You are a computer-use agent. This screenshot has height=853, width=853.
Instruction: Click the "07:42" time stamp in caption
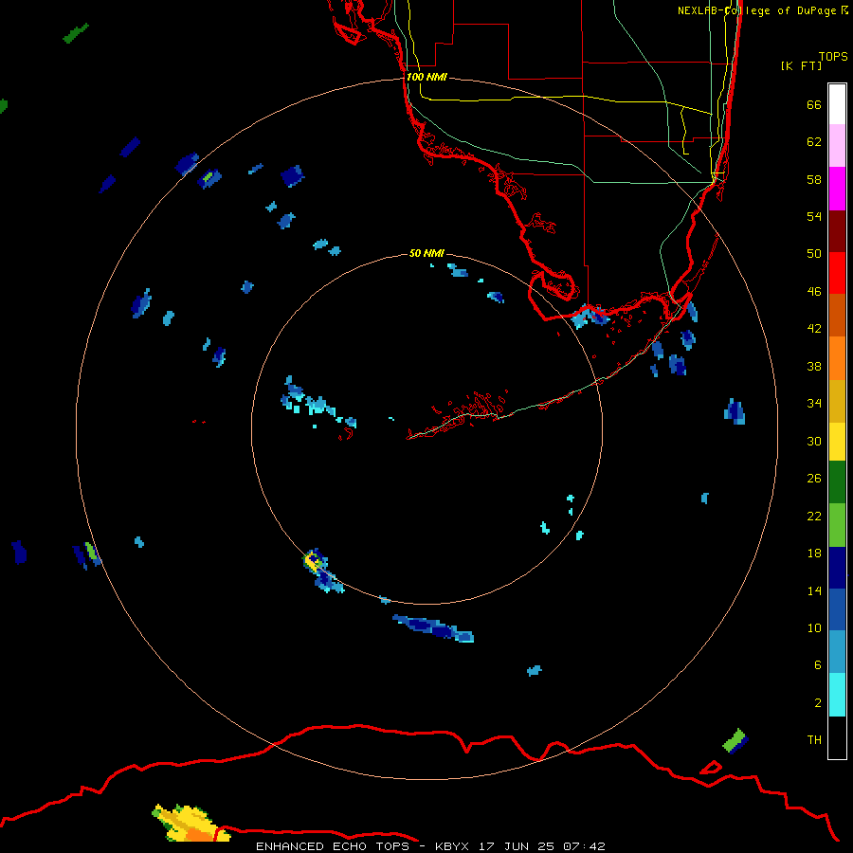(x=584, y=846)
